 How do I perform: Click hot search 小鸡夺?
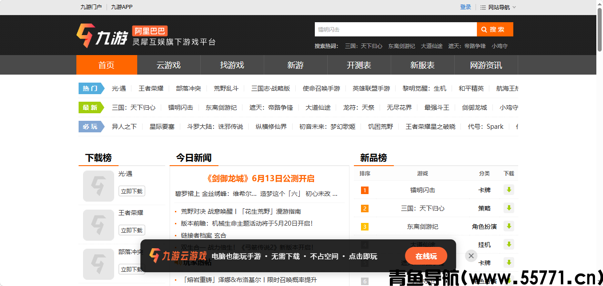coord(500,46)
